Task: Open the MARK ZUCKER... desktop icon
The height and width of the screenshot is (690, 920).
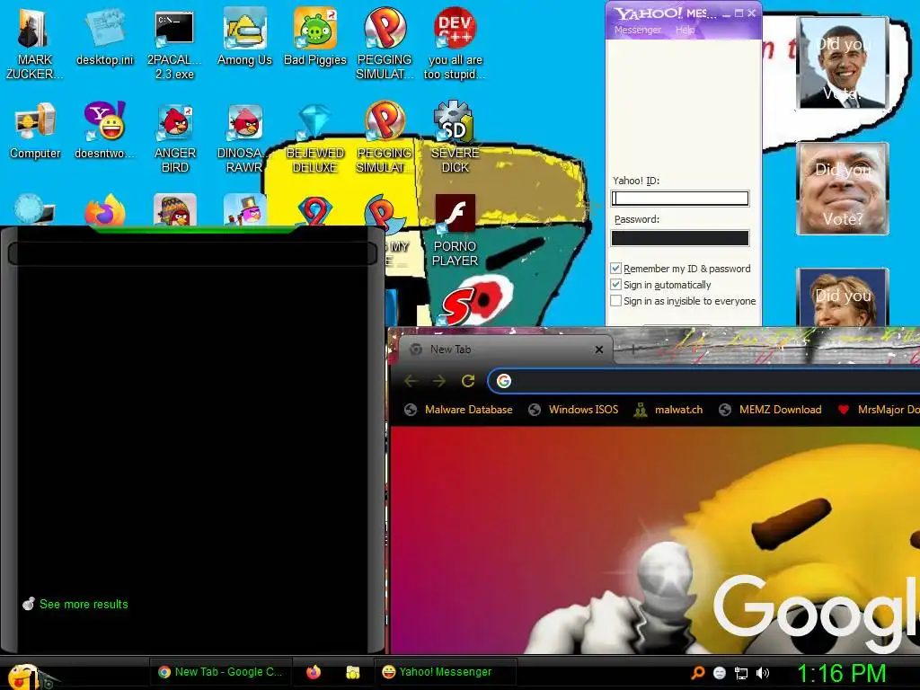Action: (x=34, y=43)
